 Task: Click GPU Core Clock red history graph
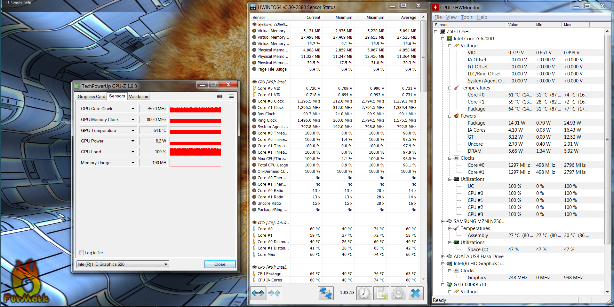coord(195,109)
